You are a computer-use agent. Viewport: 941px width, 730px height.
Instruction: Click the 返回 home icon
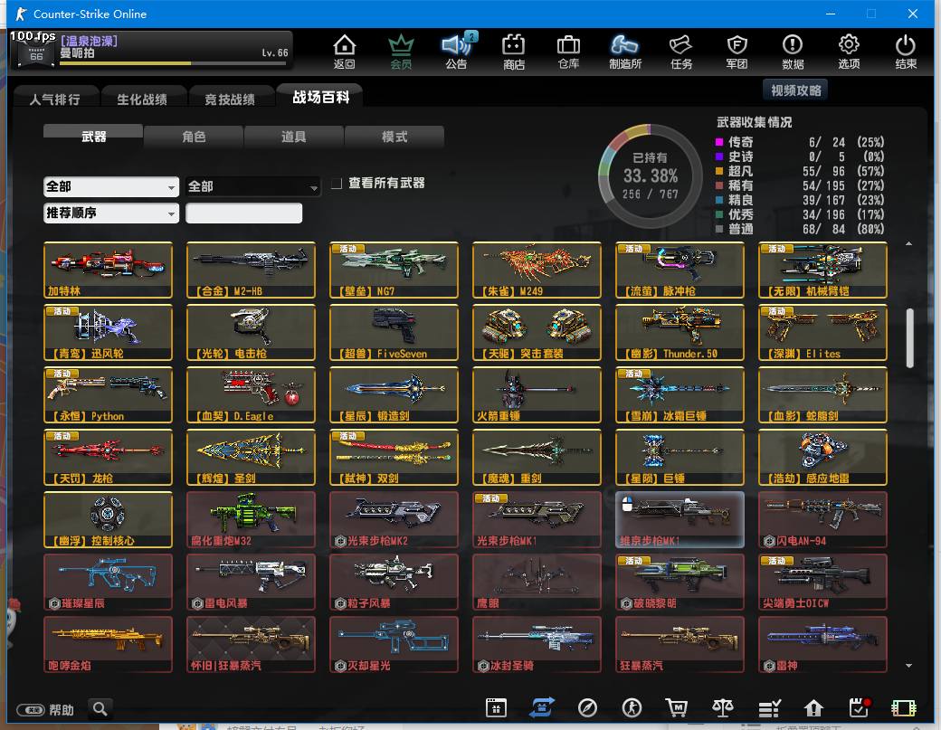click(345, 52)
